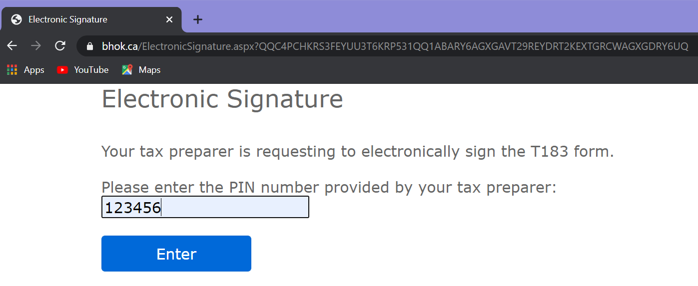Go back using the back arrow

(12, 46)
